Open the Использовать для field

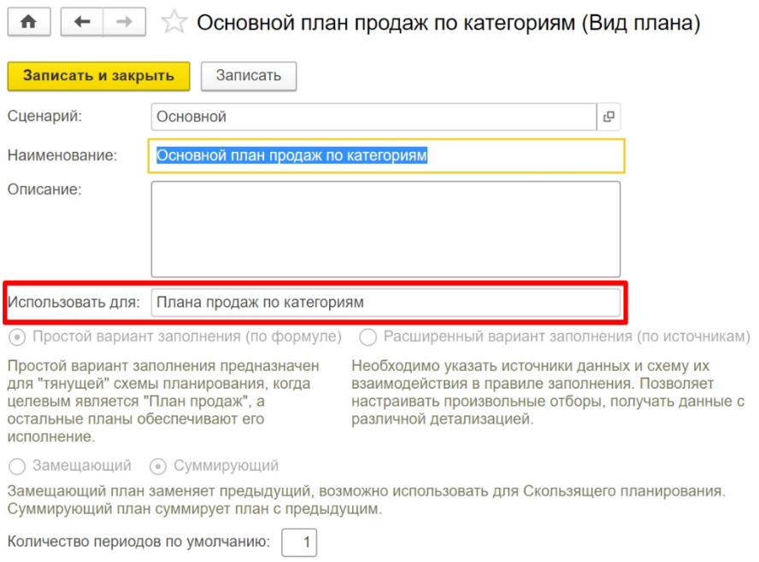point(385,302)
